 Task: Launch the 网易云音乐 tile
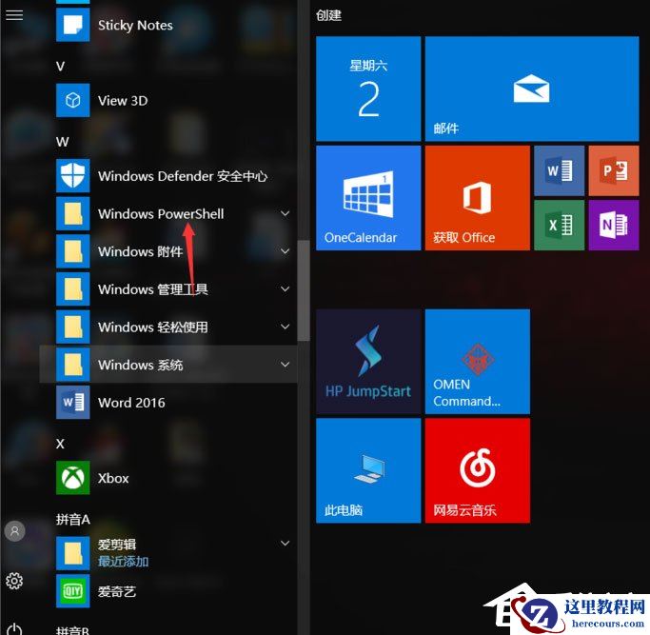478,470
